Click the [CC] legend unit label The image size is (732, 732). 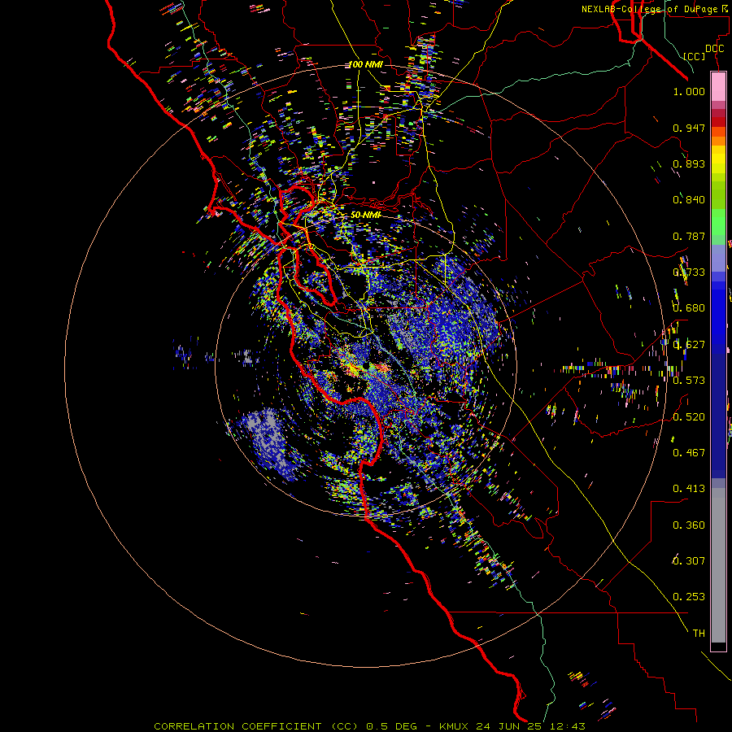(x=695, y=56)
